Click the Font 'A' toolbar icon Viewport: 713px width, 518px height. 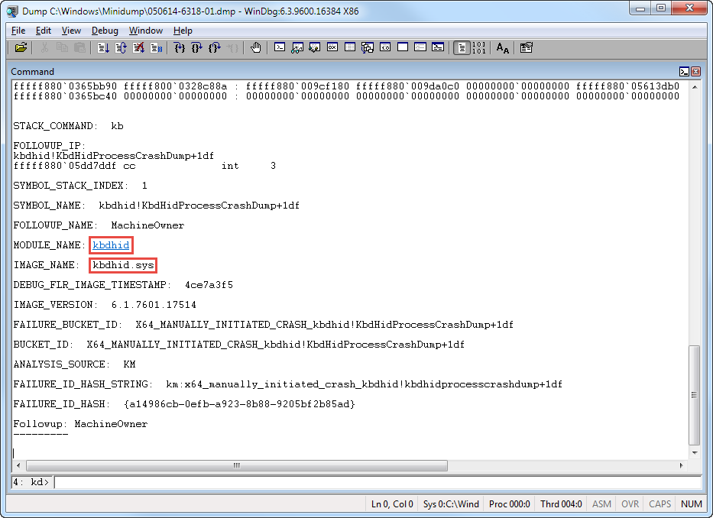502,47
